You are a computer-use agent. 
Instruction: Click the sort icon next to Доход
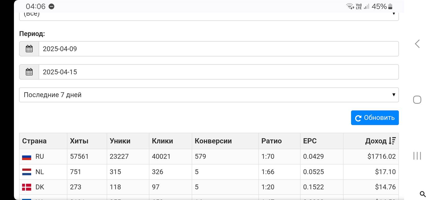(392, 141)
